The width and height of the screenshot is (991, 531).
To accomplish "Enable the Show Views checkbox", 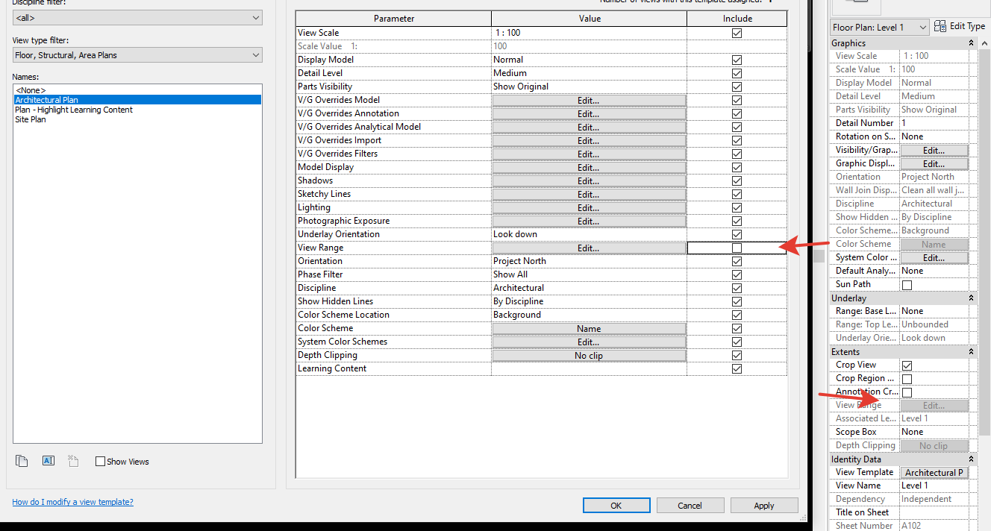I will pos(100,461).
